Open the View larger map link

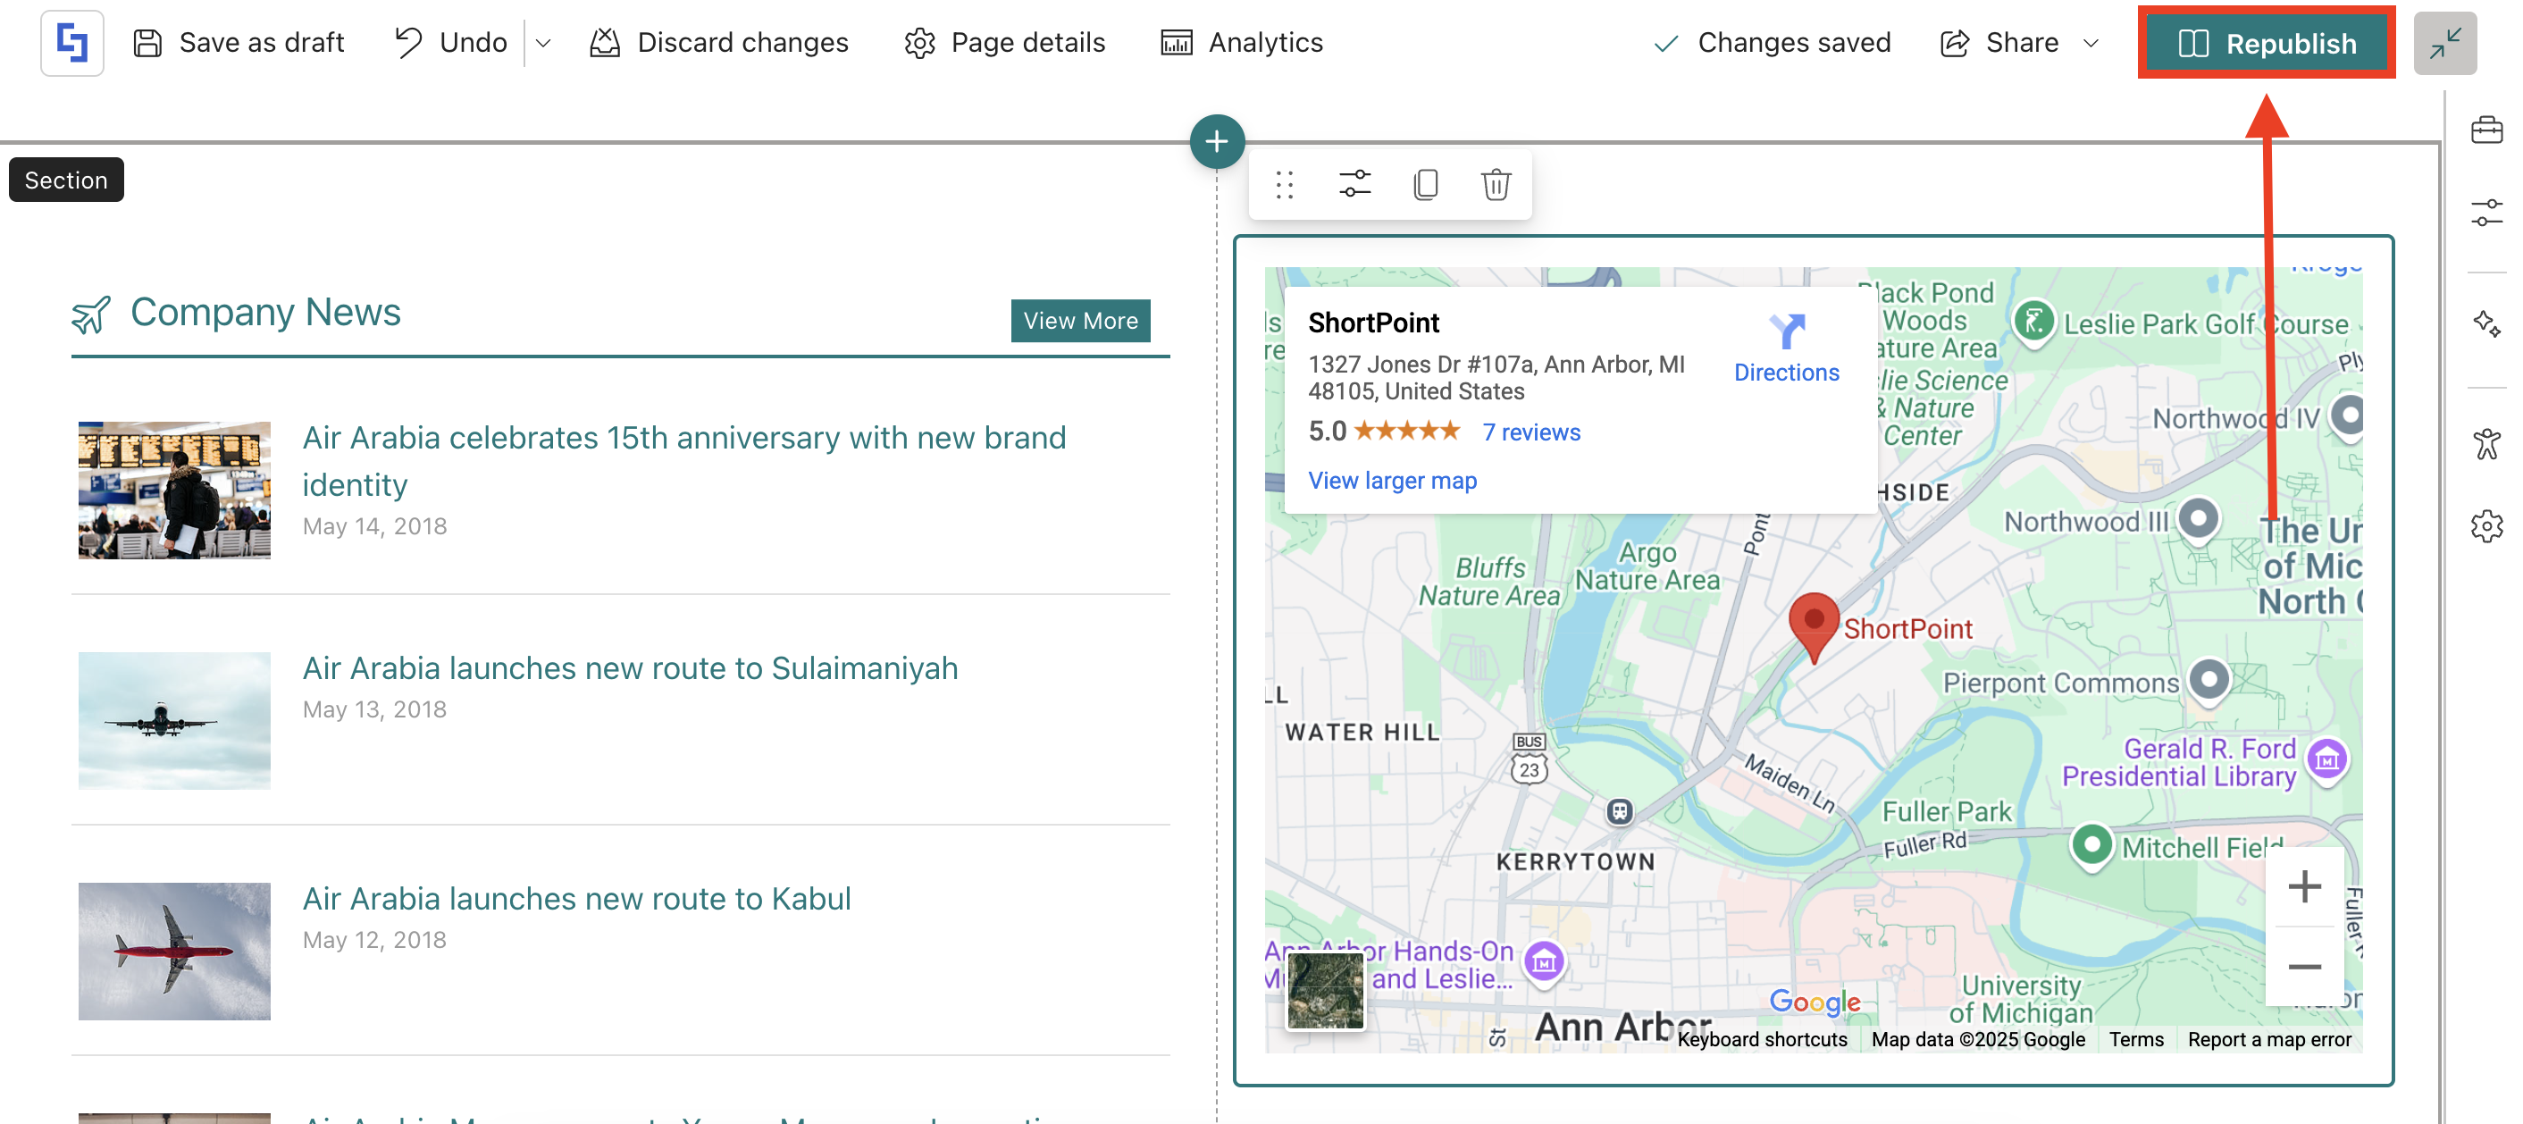coord(1392,481)
